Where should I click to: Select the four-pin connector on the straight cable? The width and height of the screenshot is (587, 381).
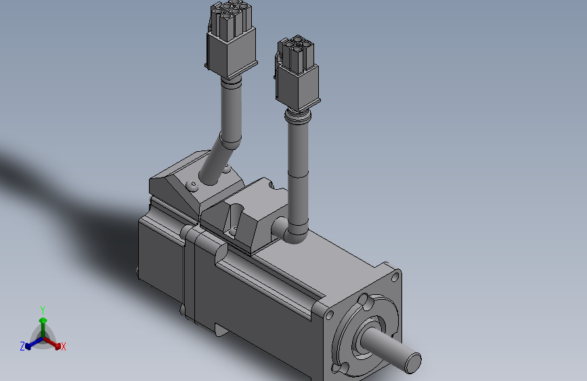(298, 73)
